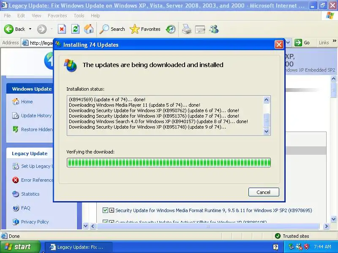Click the FAQ question mark icon
Image resolution: width=338 pixels, height=253 pixels.
(x=16, y=208)
